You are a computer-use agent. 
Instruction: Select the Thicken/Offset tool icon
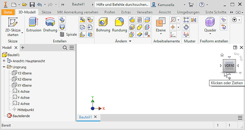139,34
